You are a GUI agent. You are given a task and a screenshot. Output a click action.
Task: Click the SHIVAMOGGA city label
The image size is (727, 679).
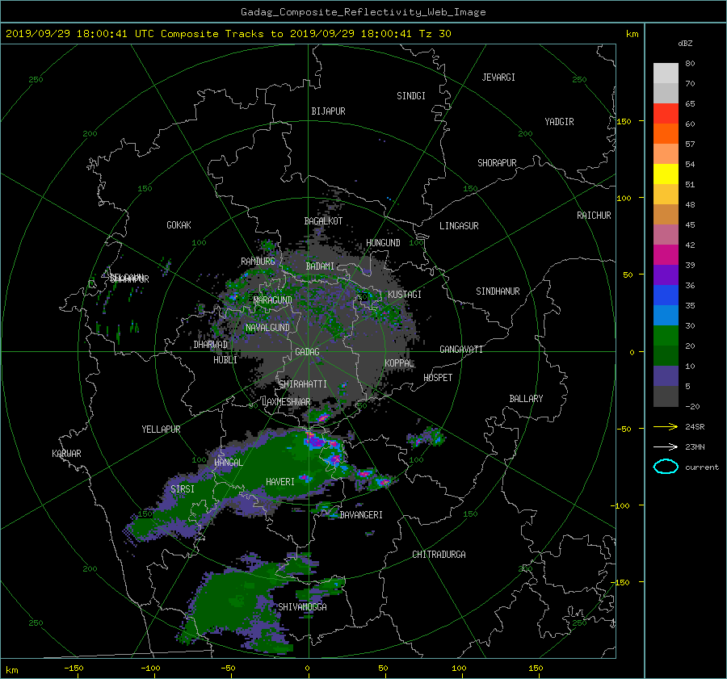pyautogui.click(x=302, y=607)
